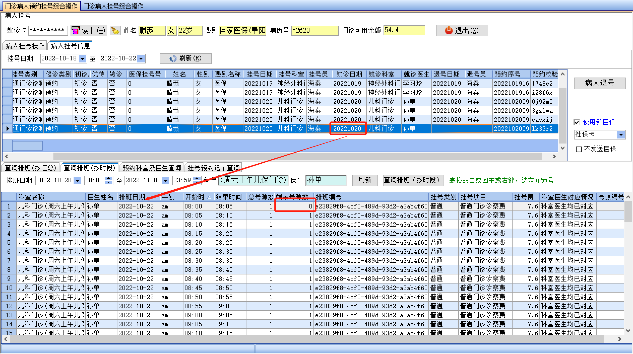Increase the start time 00:00 using the spinner up arrow
Screen dimensions: 633x354
(109, 178)
